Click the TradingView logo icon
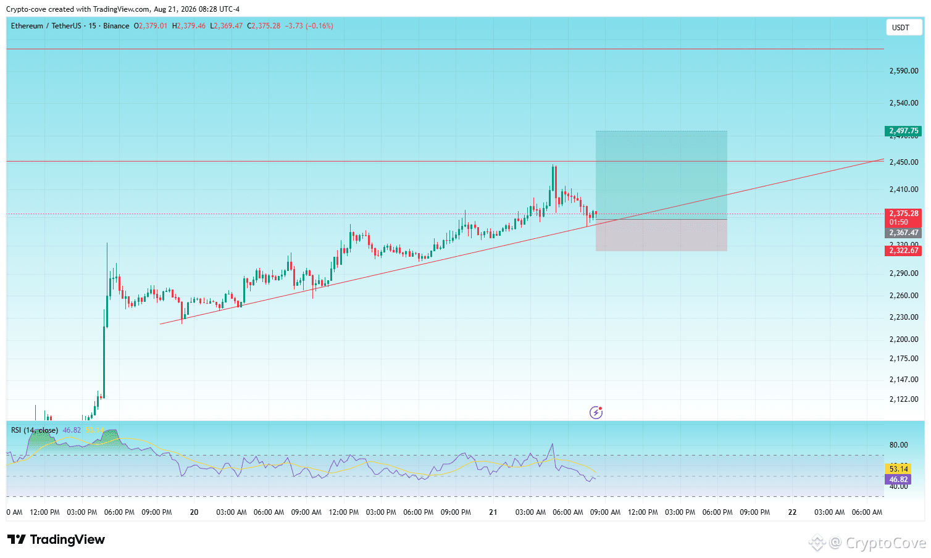931x558 pixels. 17,539
